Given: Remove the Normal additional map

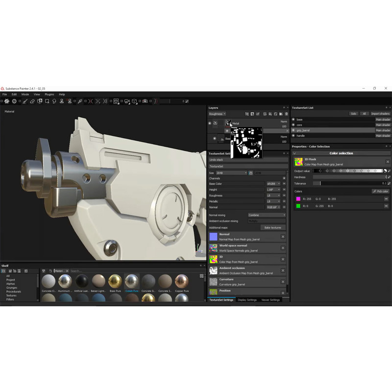Looking at the screenshot, I should (283, 236).
